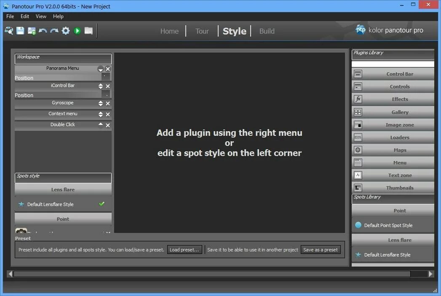Remove the iControl Bar plugin
The height and width of the screenshot is (296, 441).
(108, 86)
